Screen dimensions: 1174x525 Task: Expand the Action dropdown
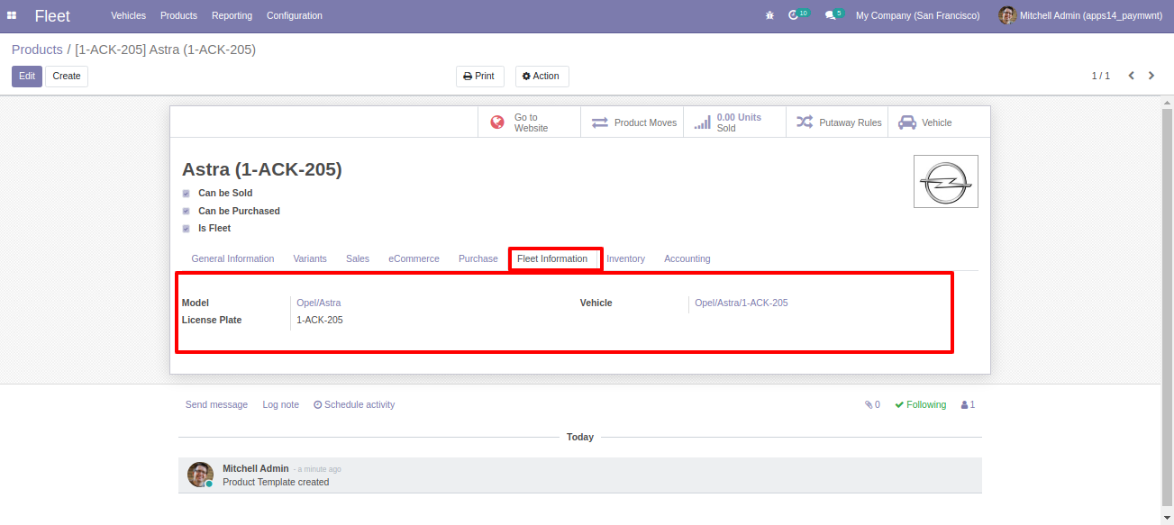(541, 77)
